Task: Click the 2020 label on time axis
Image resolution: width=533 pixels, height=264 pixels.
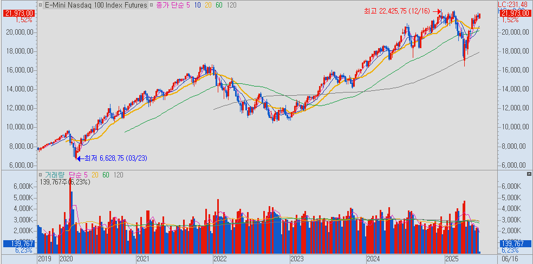Action: click(x=67, y=259)
